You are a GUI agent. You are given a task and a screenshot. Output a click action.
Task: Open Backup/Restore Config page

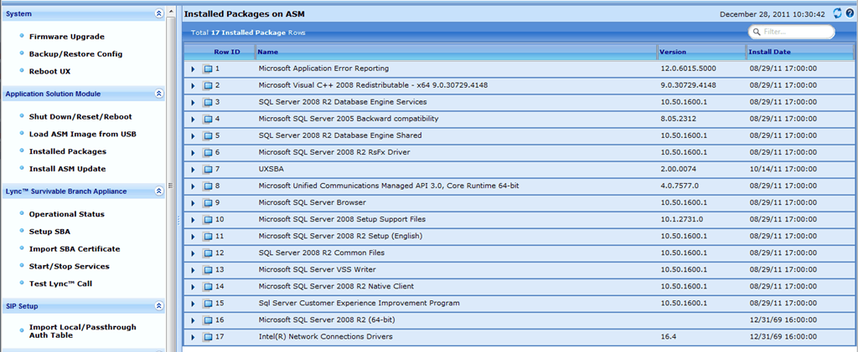tap(75, 54)
